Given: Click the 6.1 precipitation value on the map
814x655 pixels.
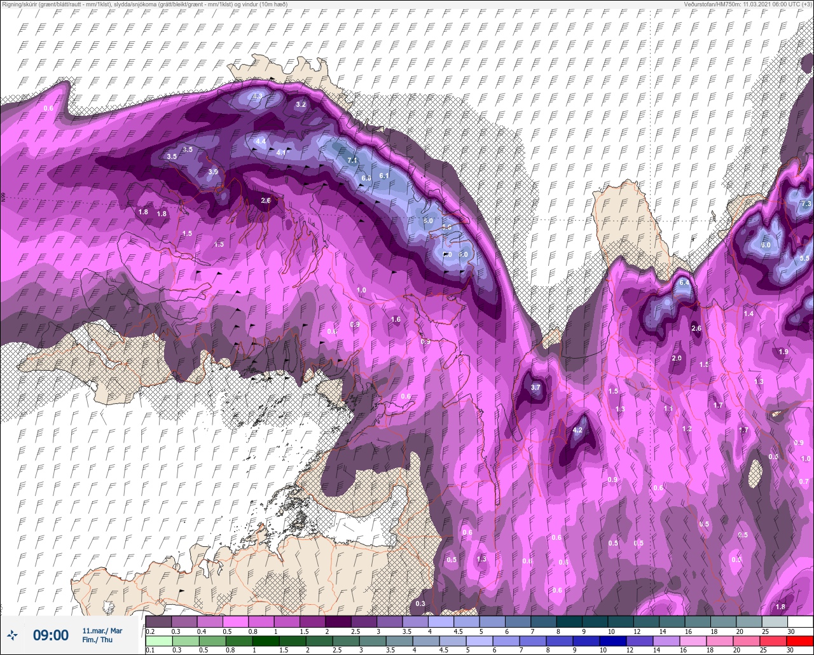Looking at the screenshot, I should point(383,176).
